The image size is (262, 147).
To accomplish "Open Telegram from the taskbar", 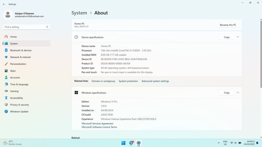I will click(x=131, y=143).
